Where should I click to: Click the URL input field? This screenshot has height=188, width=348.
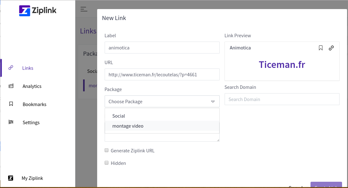(162, 74)
